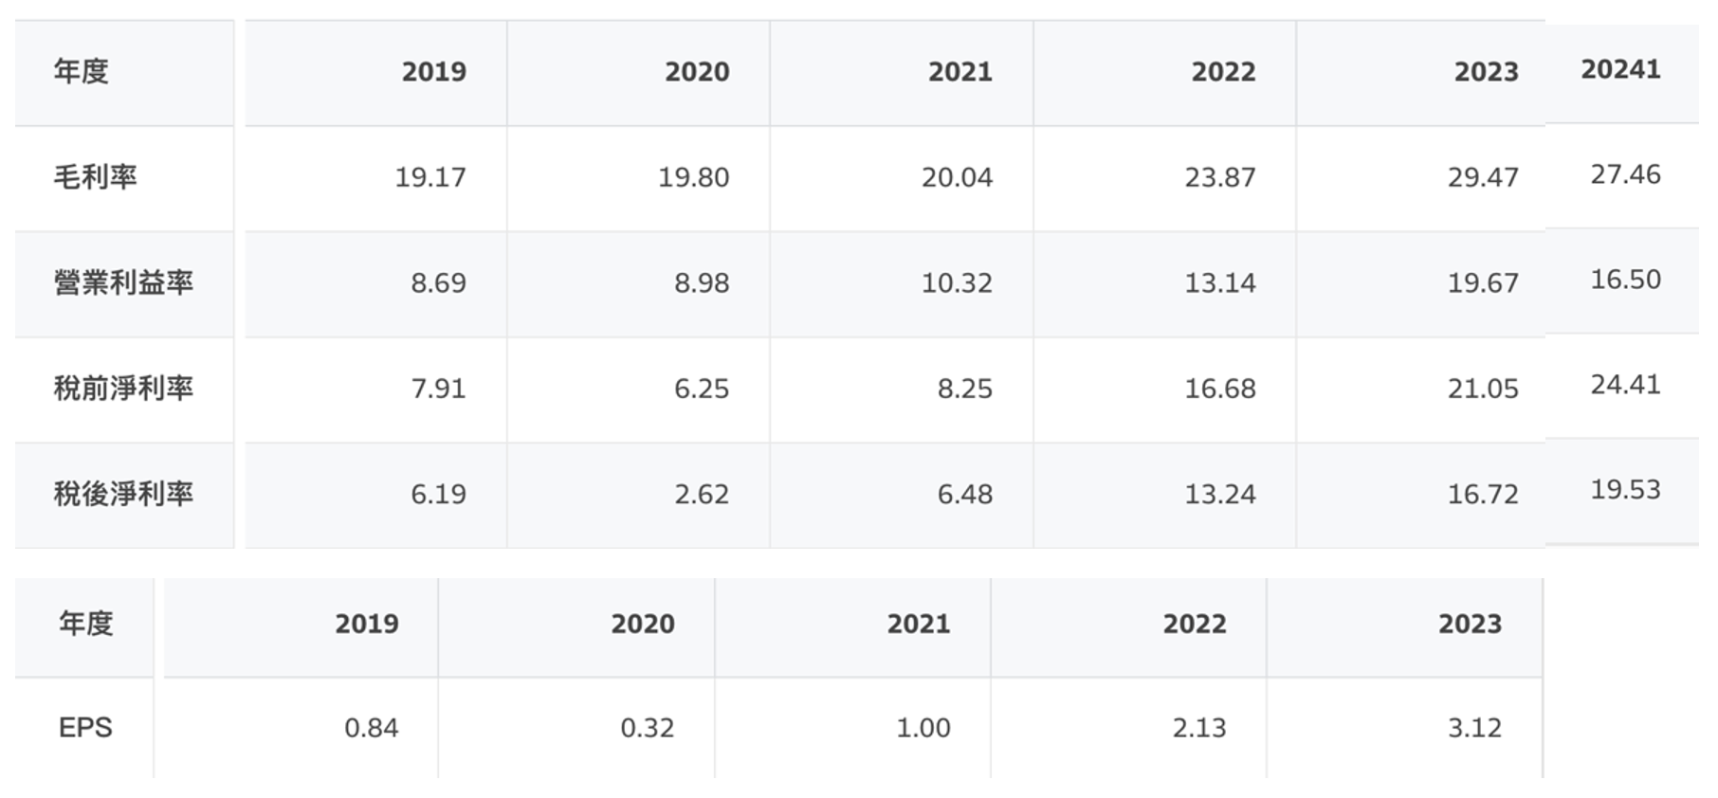Click the 年度 header in the top table
The height and width of the screenshot is (798, 1718).
81,71
